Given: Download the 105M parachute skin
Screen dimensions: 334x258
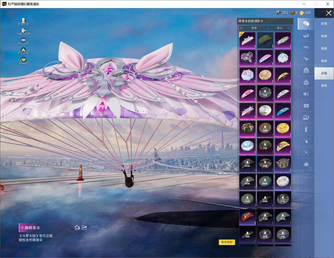Looking at the screenshot, I should pos(265,93).
